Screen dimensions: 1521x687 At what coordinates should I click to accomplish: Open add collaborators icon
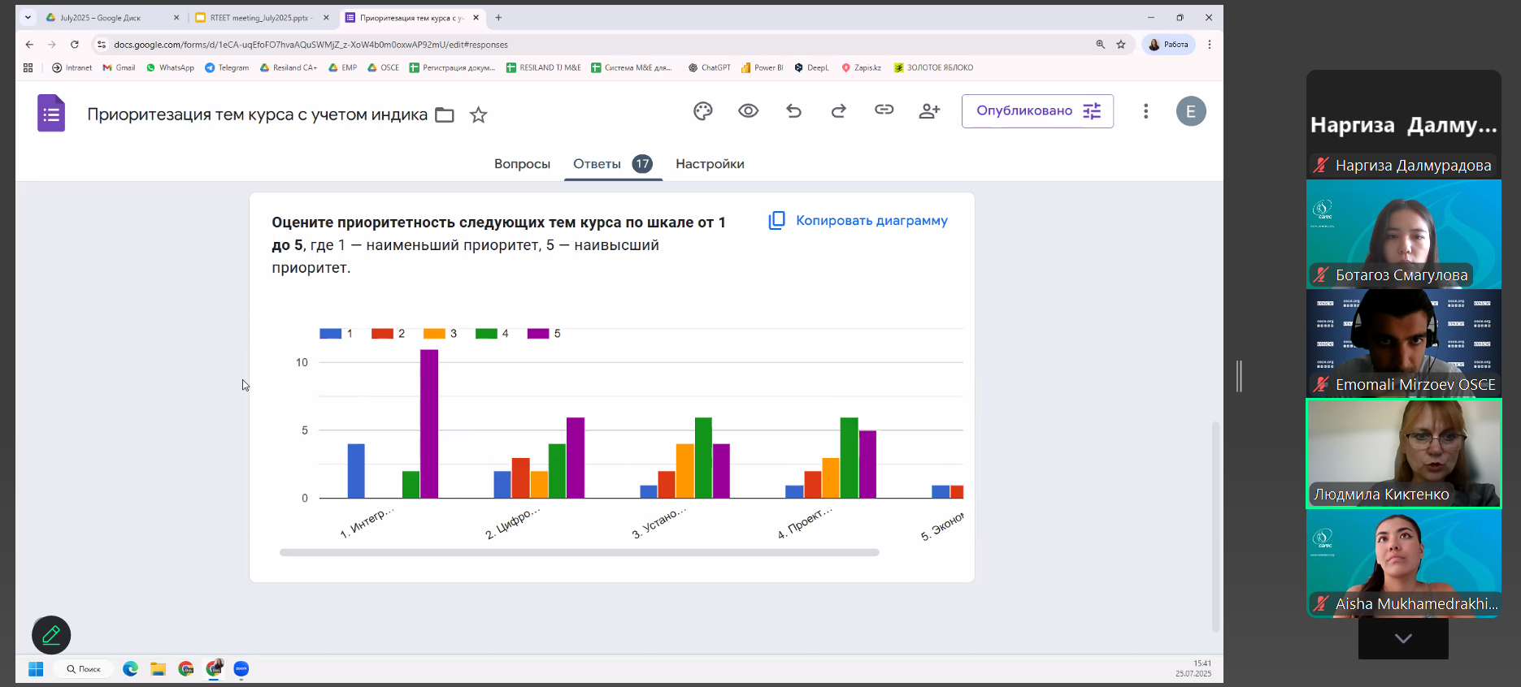coord(929,111)
